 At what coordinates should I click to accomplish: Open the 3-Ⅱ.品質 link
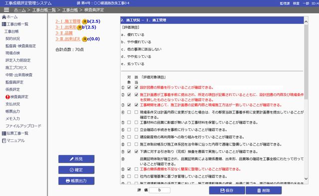64,33
